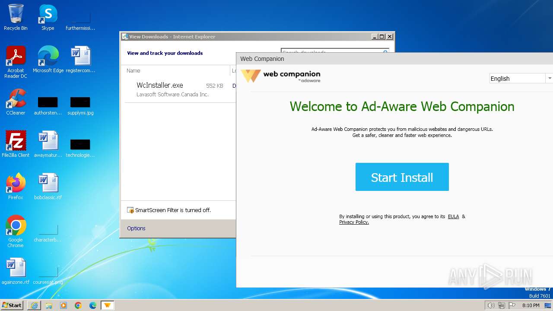Screen dimensions: 553x311
Task: Click the volume speaker tray icon
Action: pos(491,305)
